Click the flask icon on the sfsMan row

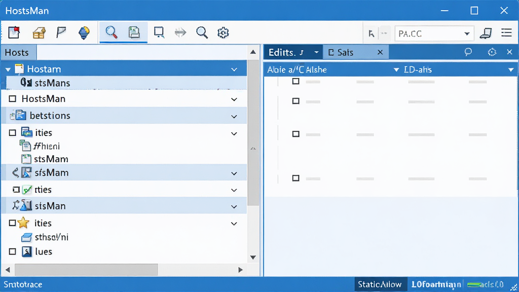point(26,206)
